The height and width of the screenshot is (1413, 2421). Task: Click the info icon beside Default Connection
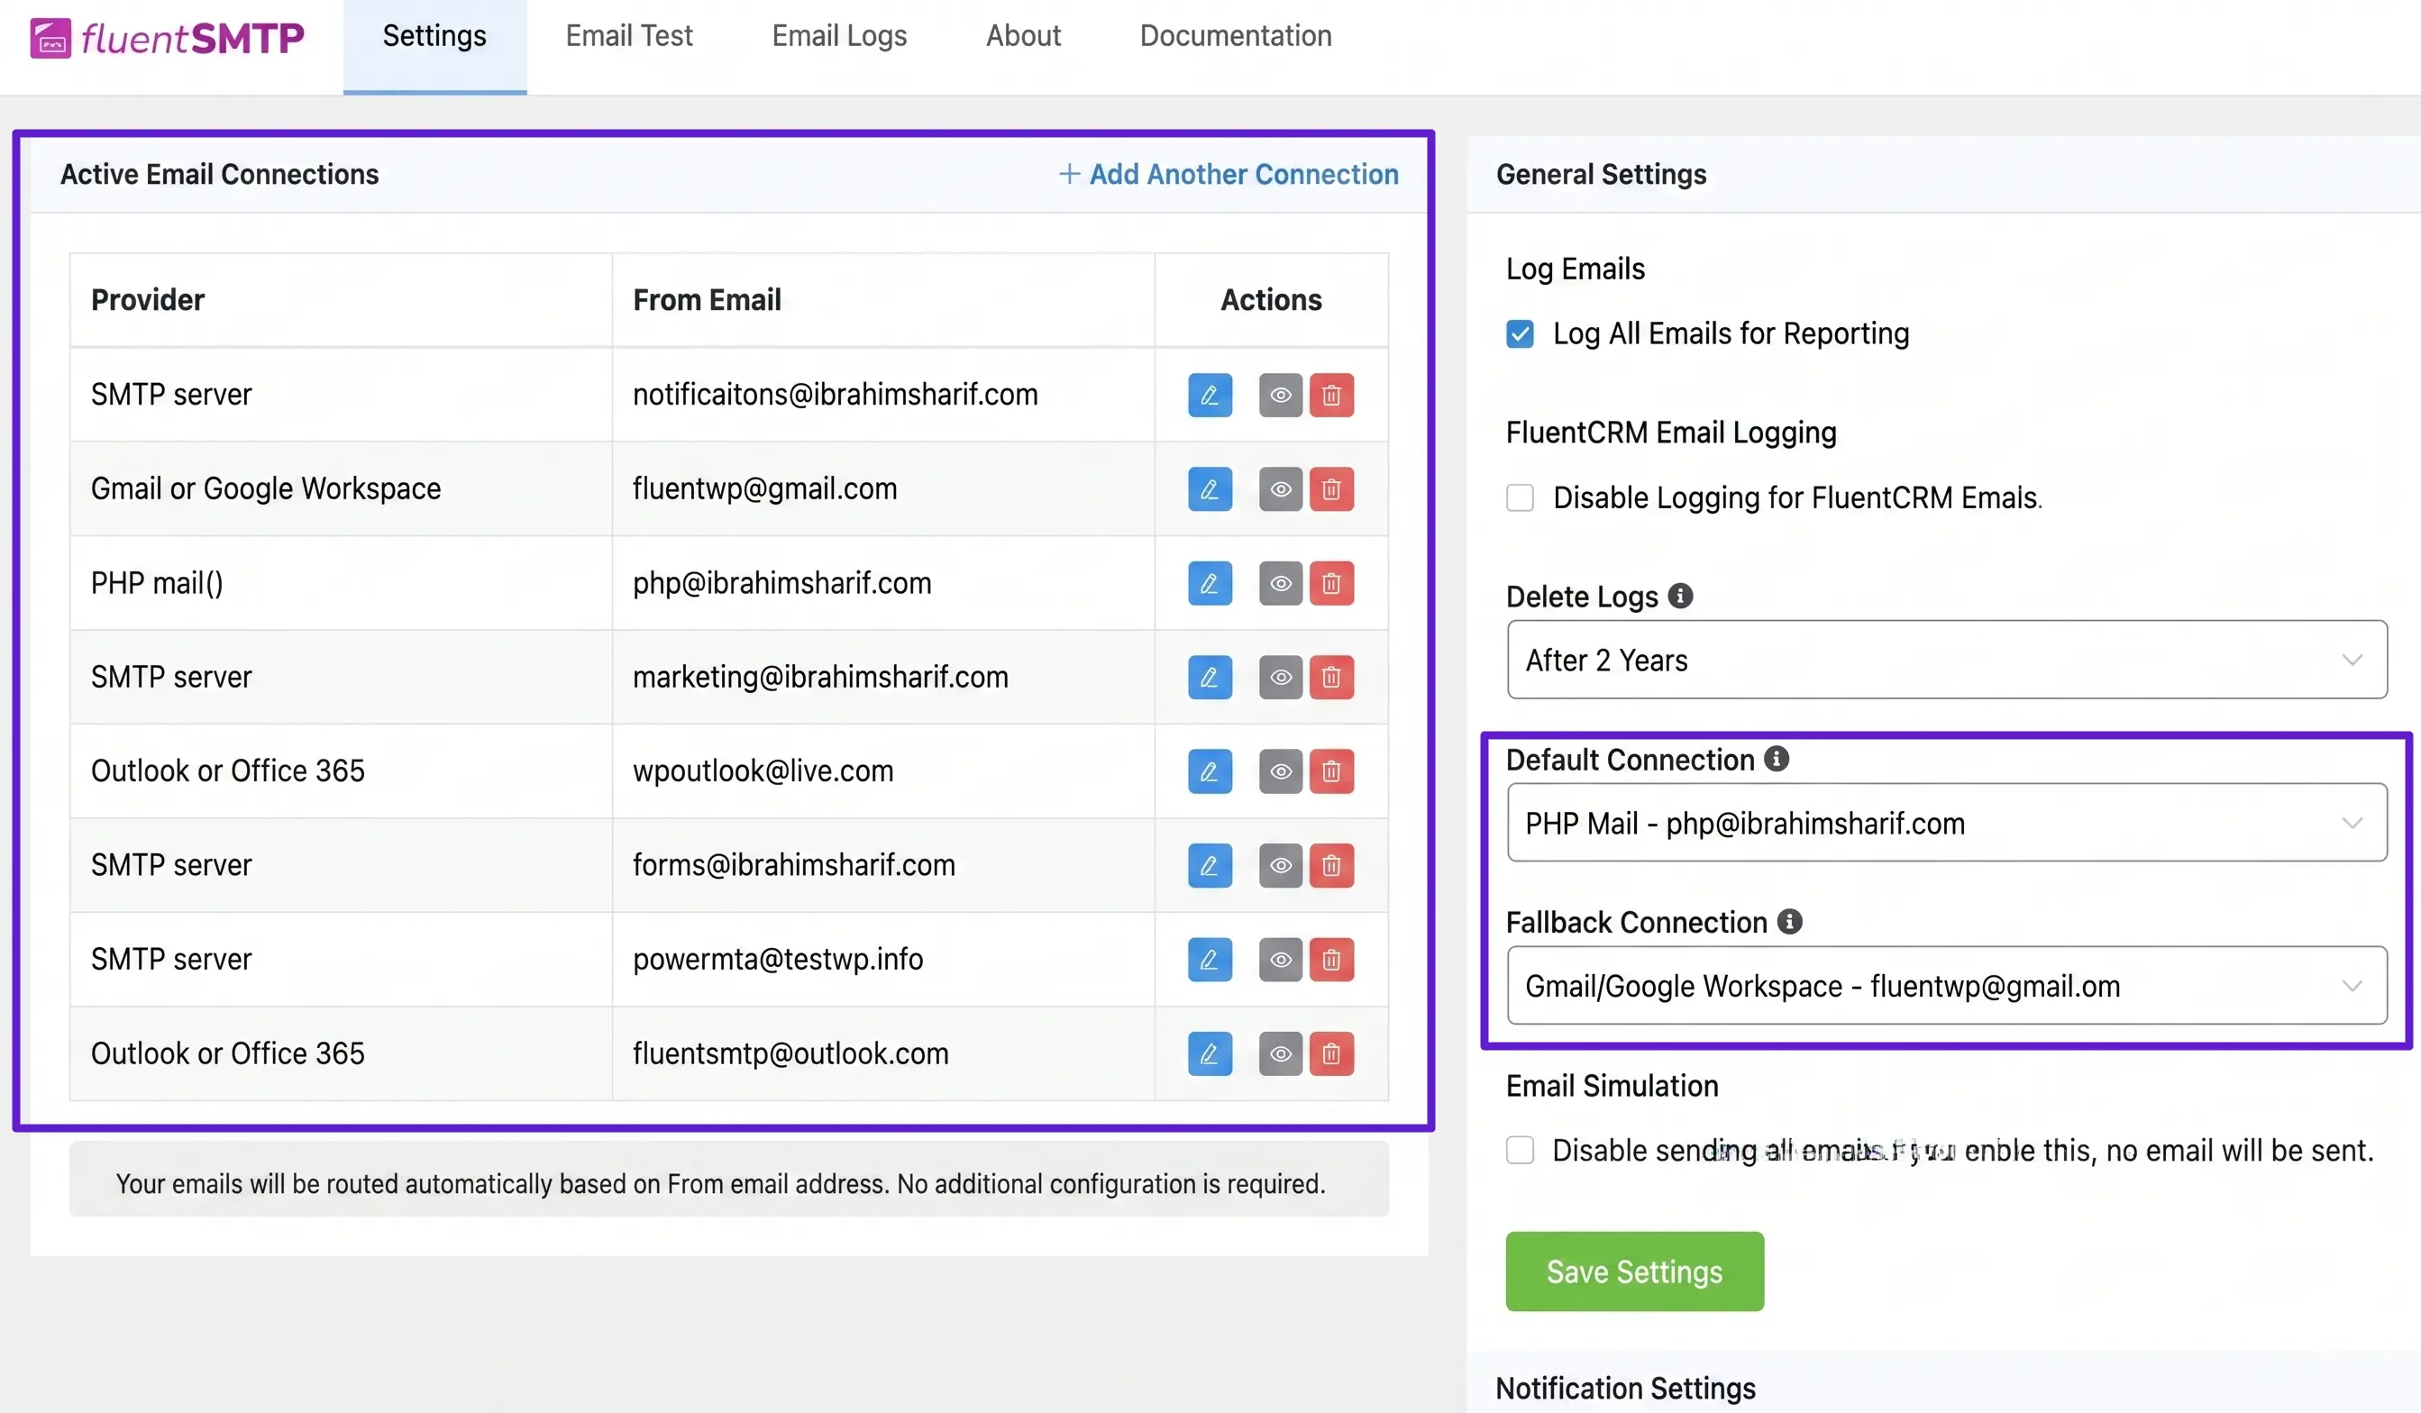pyautogui.click(x=1777, y=759)
